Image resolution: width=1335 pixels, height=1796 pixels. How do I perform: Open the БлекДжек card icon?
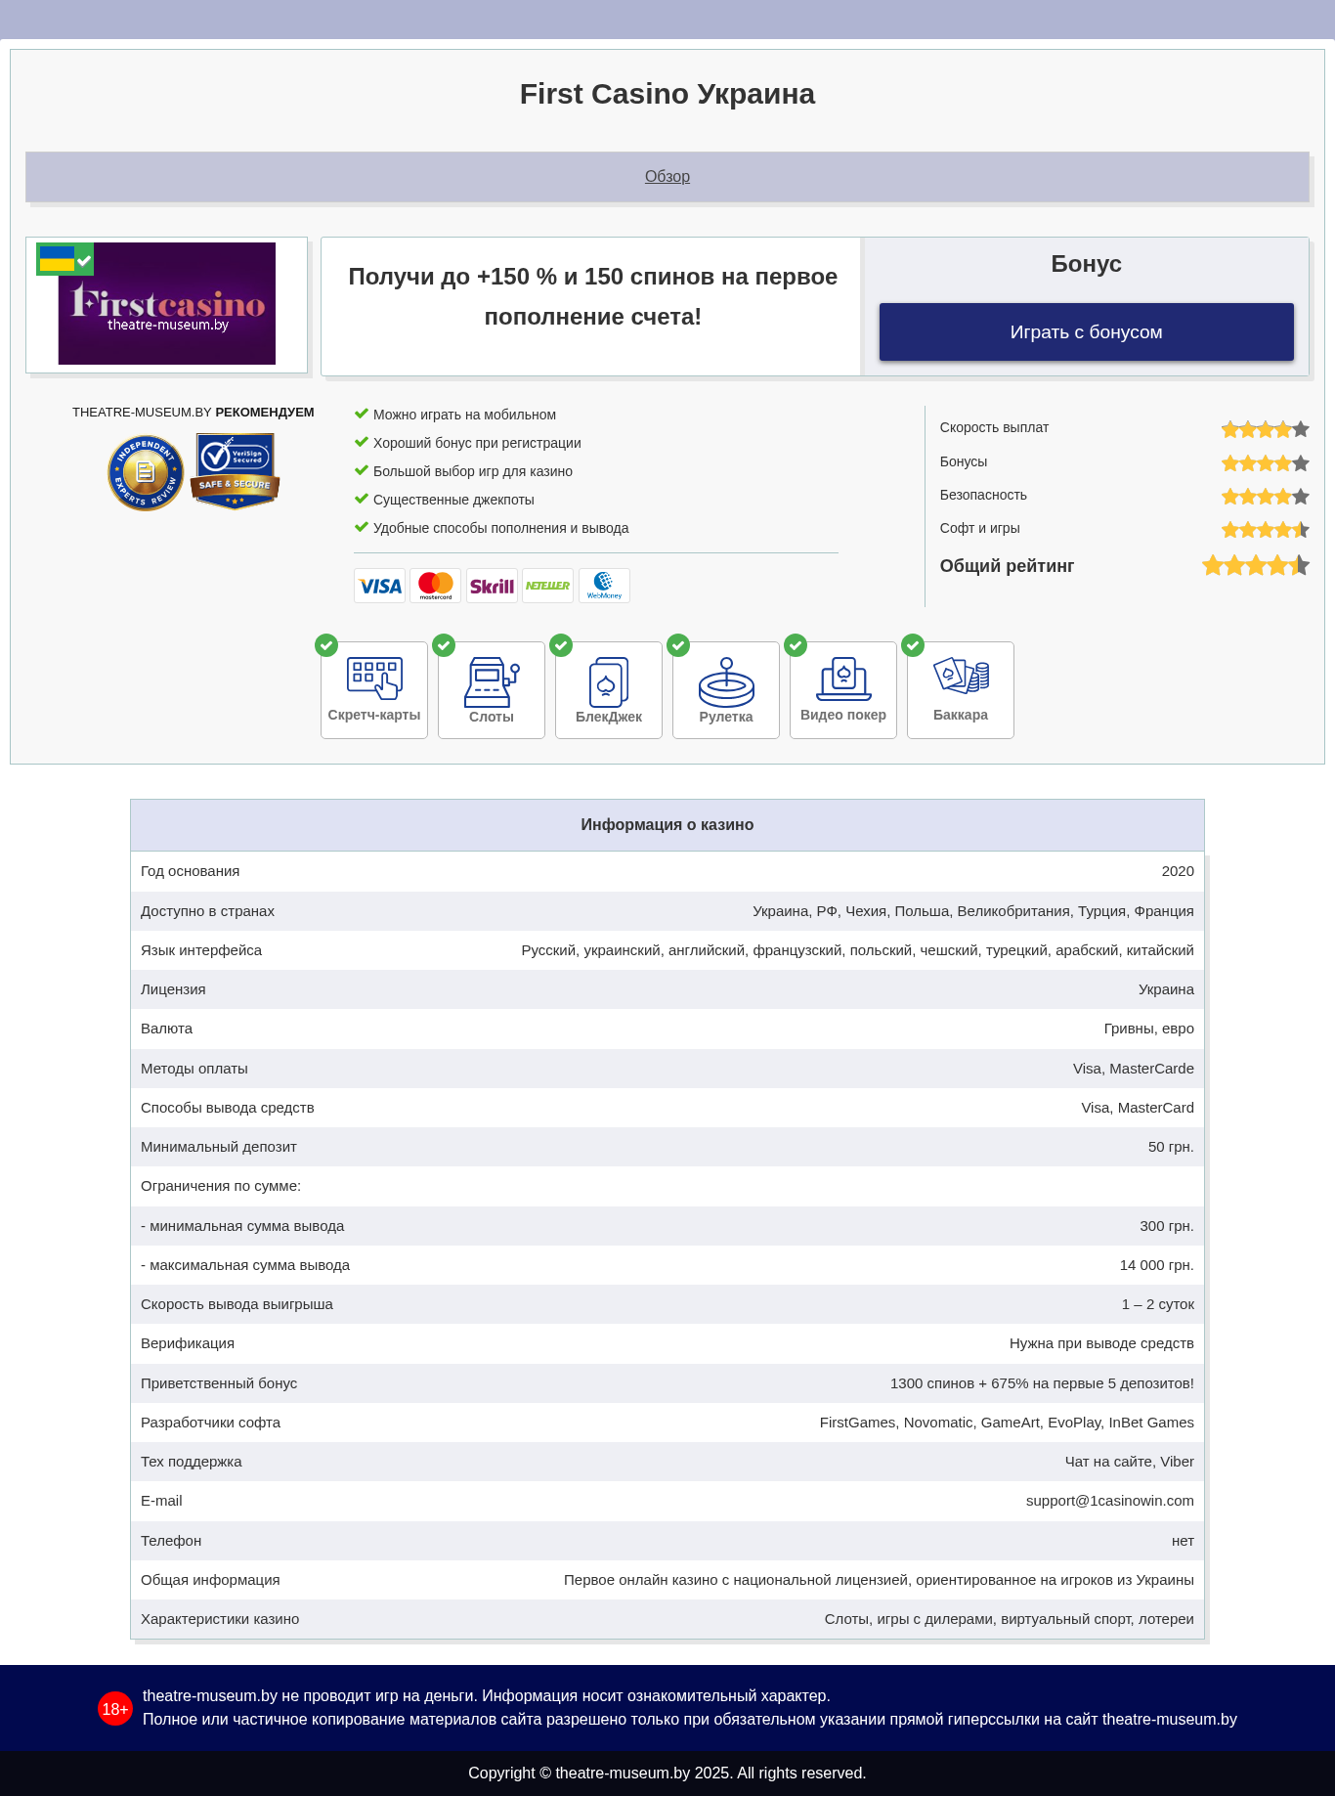coord(609,681)
